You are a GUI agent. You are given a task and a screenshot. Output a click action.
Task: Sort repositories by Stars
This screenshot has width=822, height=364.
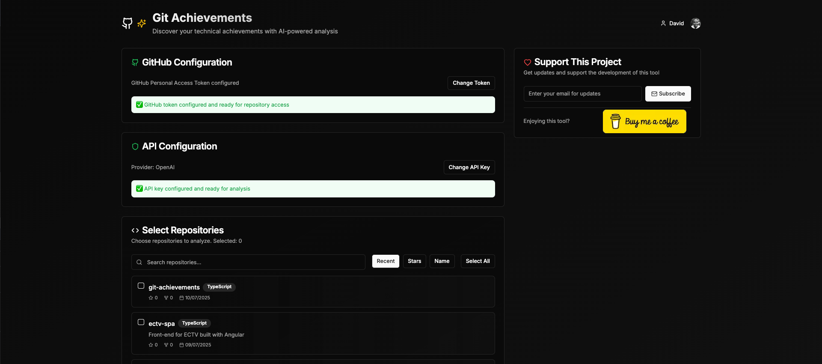(x=414, y=261)
